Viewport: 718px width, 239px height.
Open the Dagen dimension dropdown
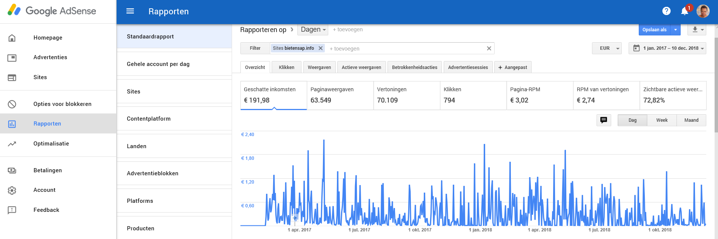click(x=313, y=29)
